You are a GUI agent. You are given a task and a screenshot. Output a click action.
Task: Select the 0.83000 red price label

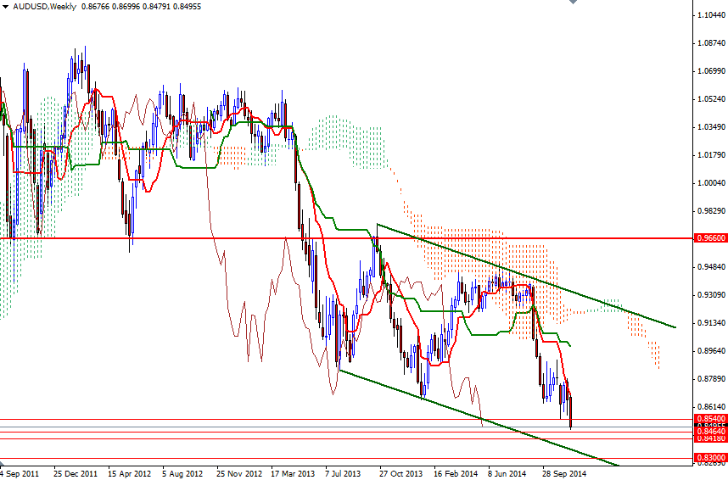tap(710, 458)
